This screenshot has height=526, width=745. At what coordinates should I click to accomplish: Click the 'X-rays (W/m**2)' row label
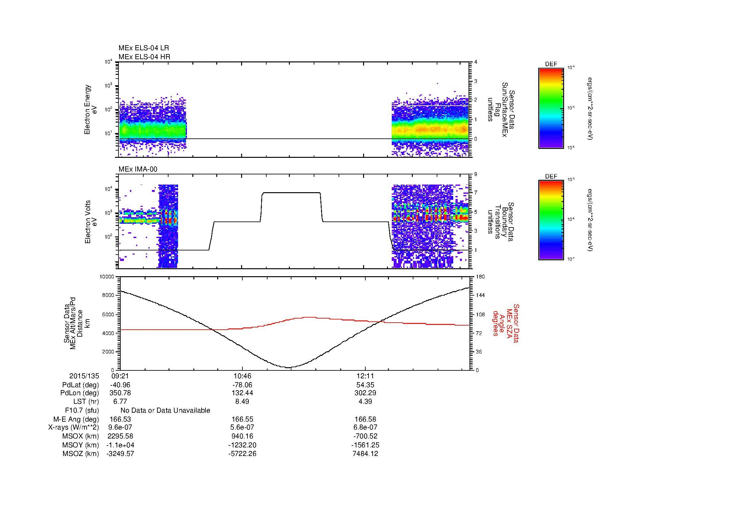coord(73,427)
